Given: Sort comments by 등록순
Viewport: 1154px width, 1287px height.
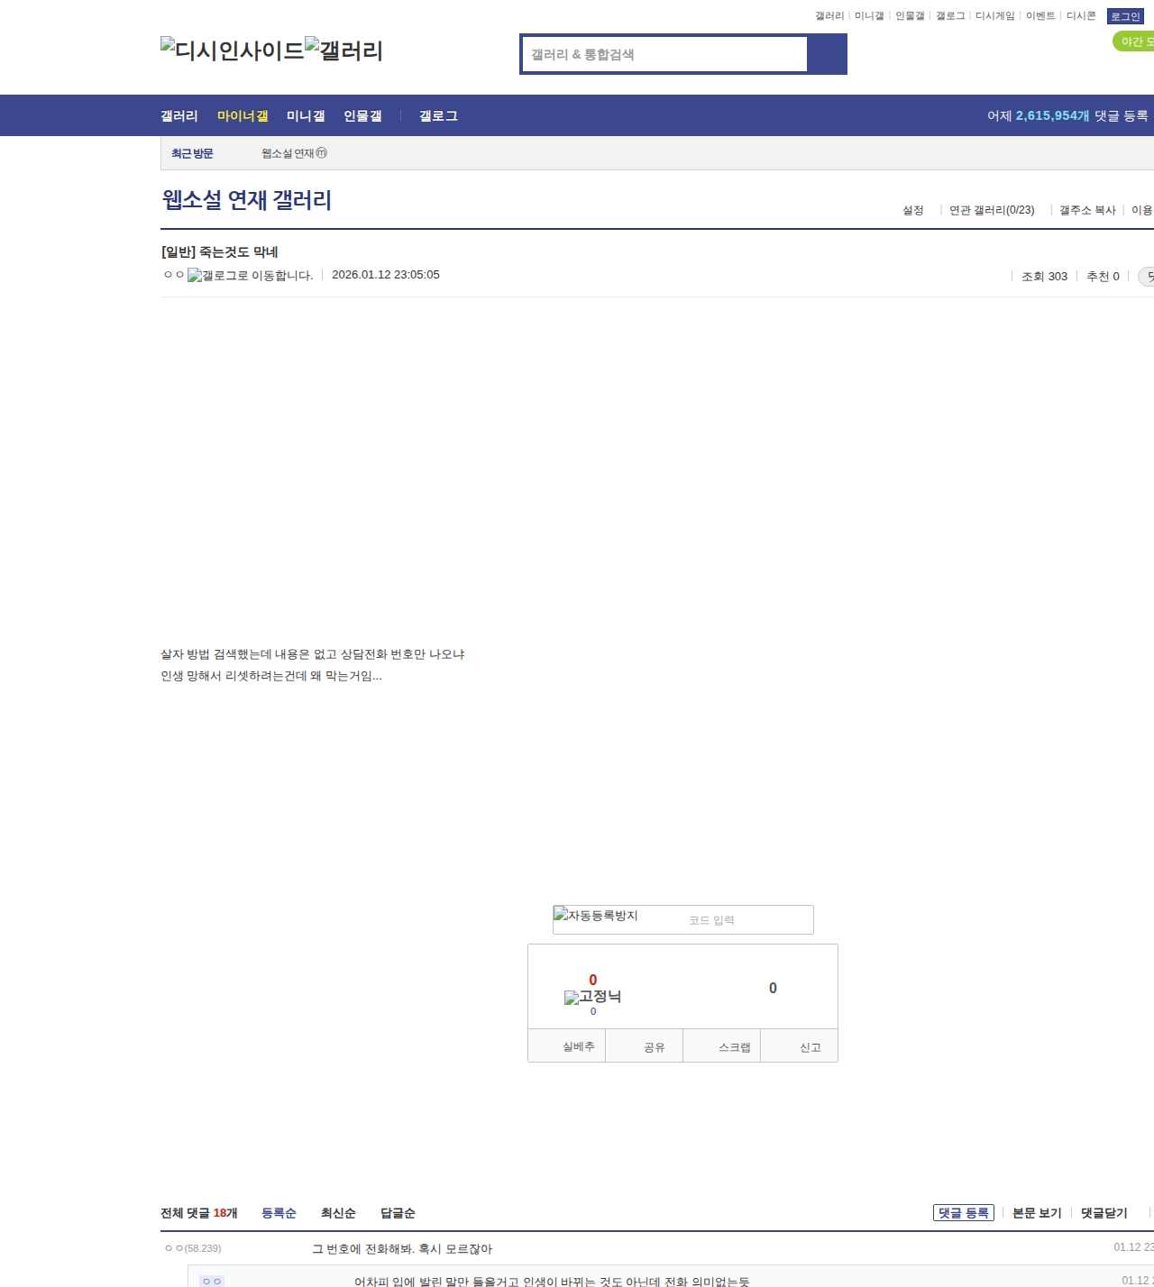Looking at the screenshot, I should [279, 1213].
